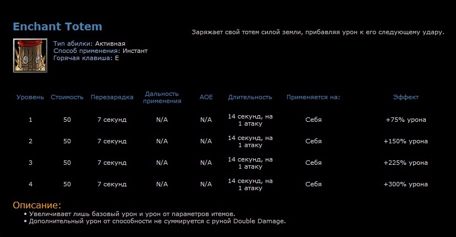Click the Эффект column header
The width and height of the screenshot is (456, 237).
tap(405, 98)
